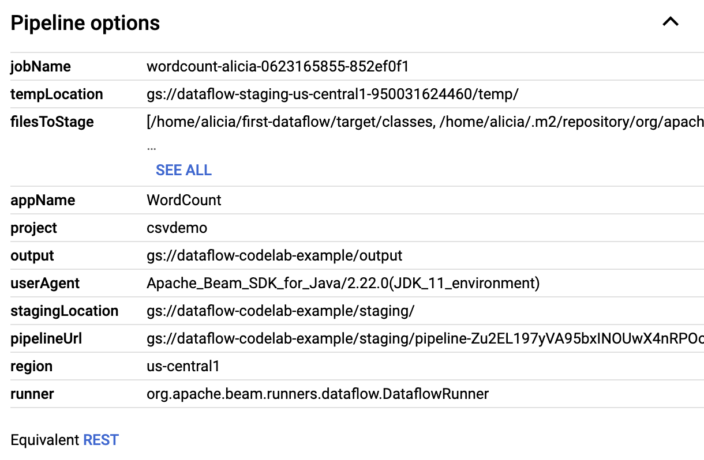Click the stagingLocation gs:// path value
Image resolution: width=704 pixels, height=460 pixels.
pos(280,311)
